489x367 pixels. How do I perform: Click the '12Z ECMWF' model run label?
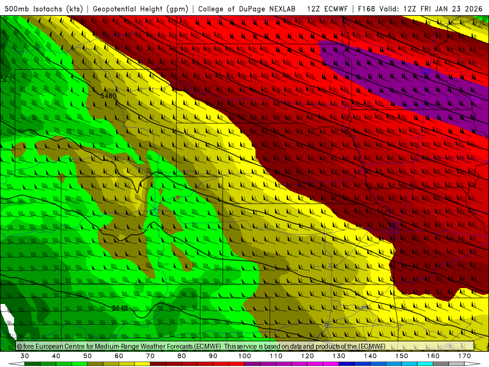pos(327,9)
